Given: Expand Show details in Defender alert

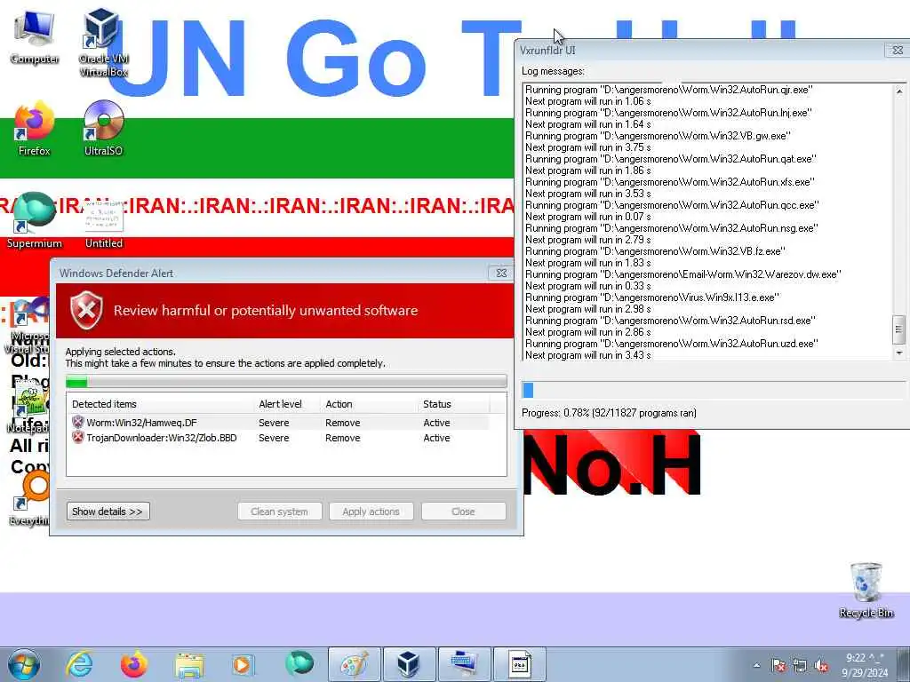Looking at the screenshot, I should (x=108, y=511).
